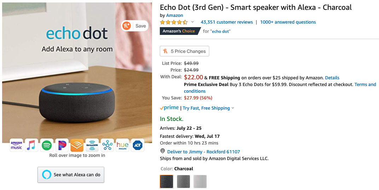This screenshot has height=190, width=379.
Task: Expand the star rating dropdown arrow
Action: click(193, 22)
